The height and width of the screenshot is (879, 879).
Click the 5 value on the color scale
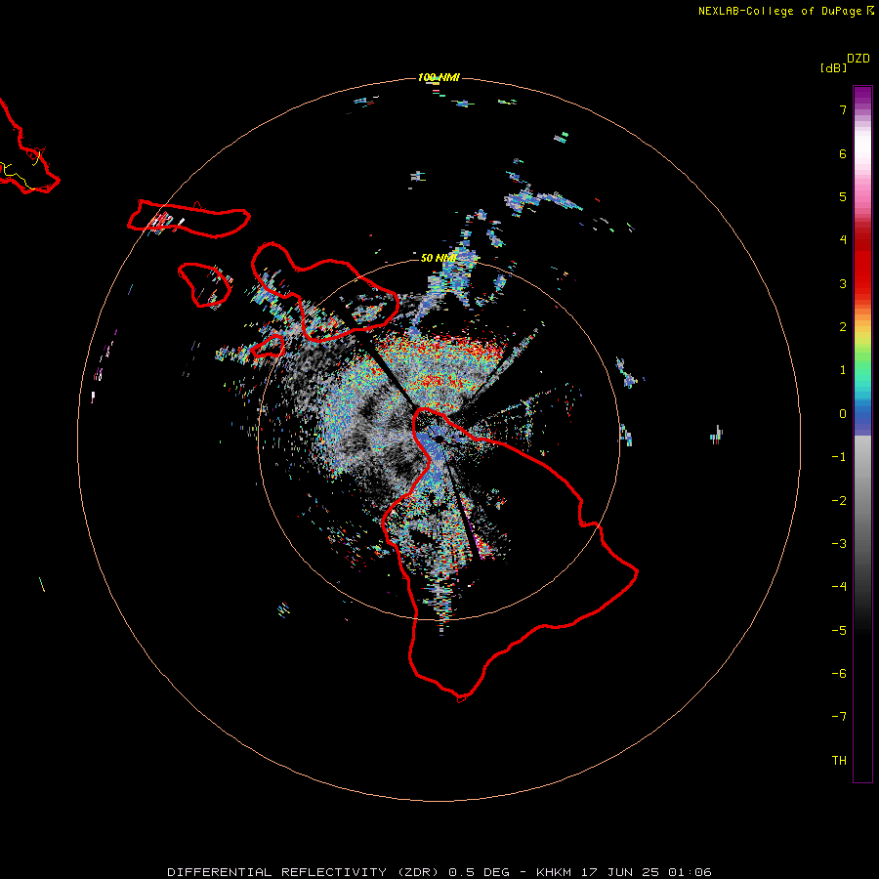(843, 196)
